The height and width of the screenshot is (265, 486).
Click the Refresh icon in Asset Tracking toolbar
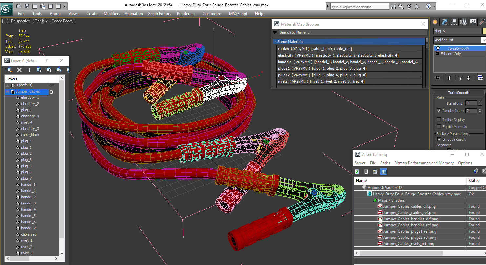(x=357, y=171)
